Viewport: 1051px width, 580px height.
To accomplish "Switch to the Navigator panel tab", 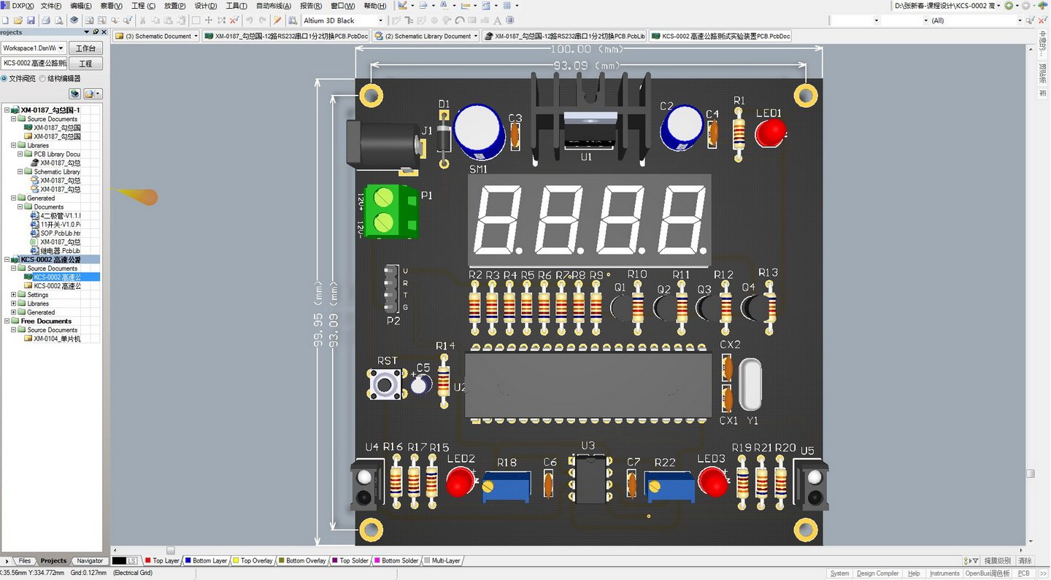I will [90, 561].
